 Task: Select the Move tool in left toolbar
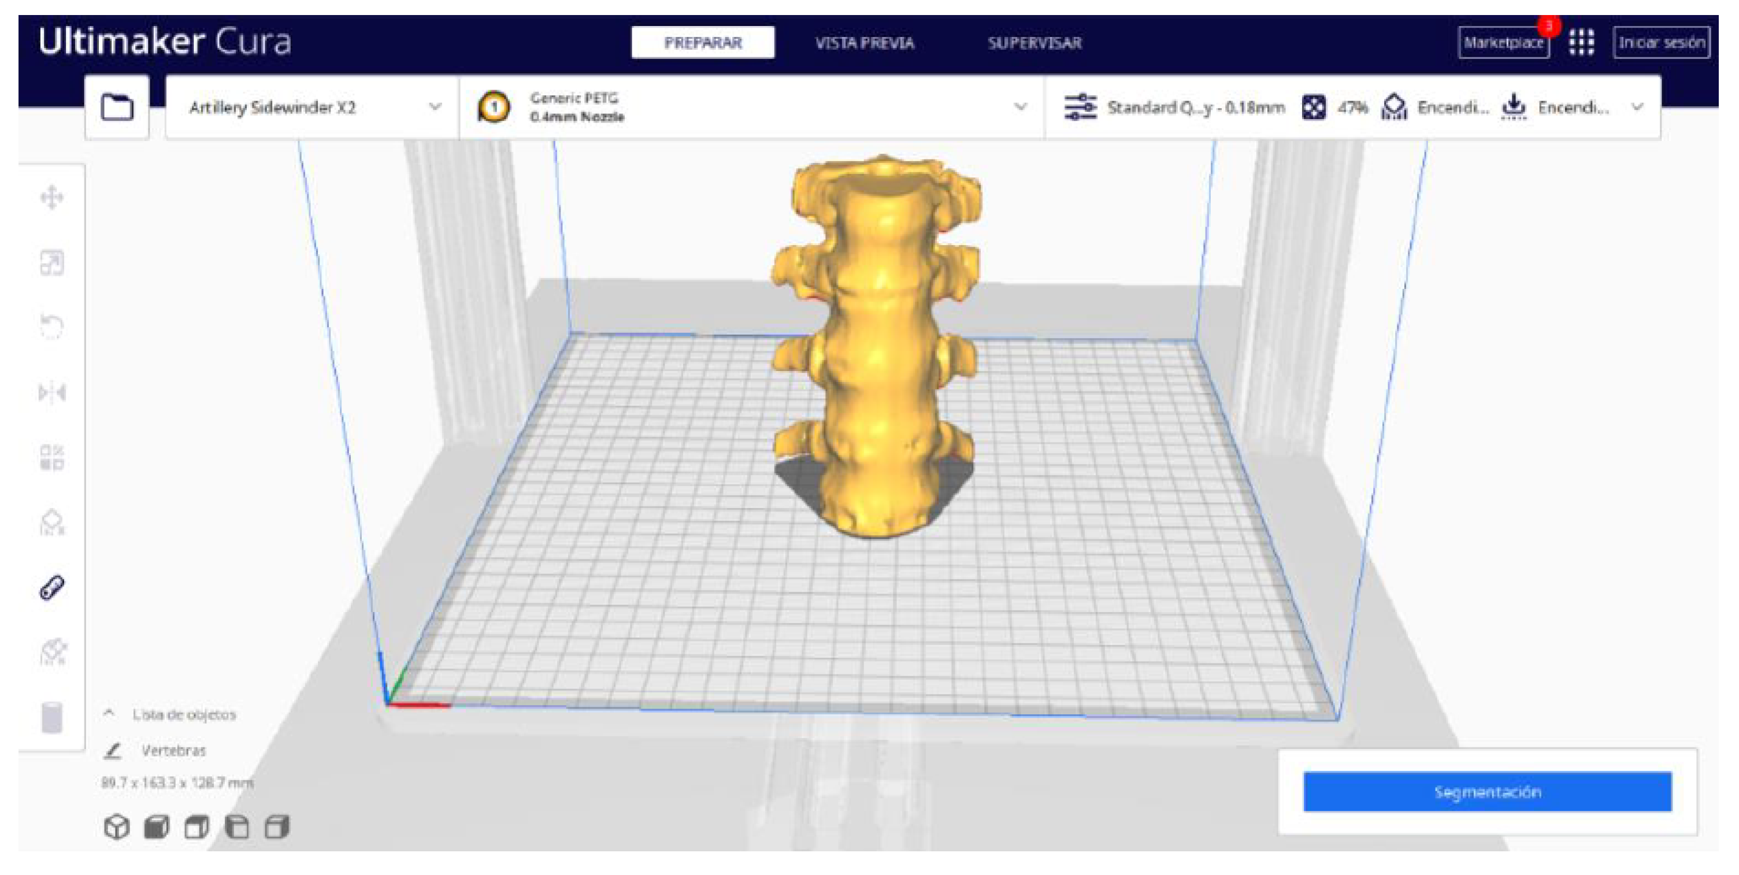point(52,198)
